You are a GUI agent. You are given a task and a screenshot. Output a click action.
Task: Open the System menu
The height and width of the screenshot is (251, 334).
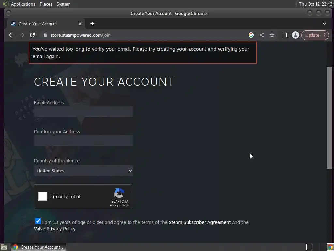[x=64, y=4]
